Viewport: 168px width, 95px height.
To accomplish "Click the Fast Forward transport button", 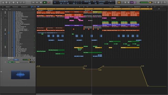I will tap(37, 2).
